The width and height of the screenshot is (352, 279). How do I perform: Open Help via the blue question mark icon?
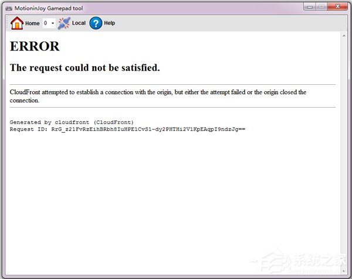(96, 23)
